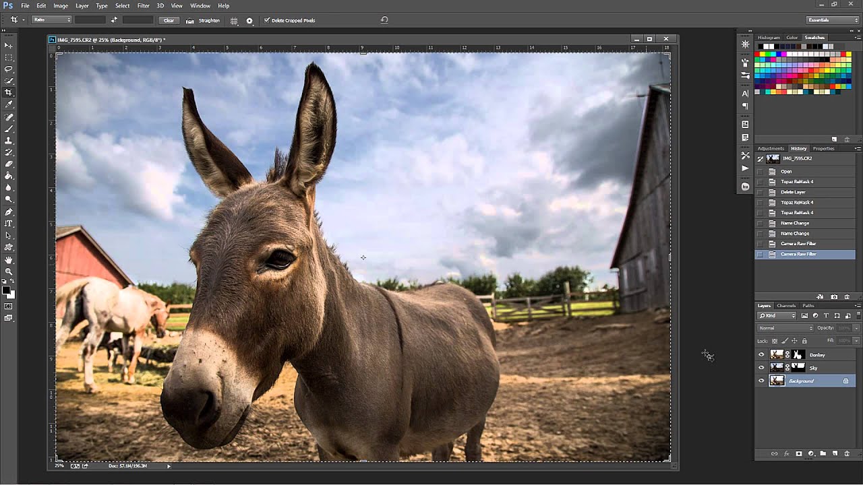
Task: Select the History Brush tool
Action: 9,152
